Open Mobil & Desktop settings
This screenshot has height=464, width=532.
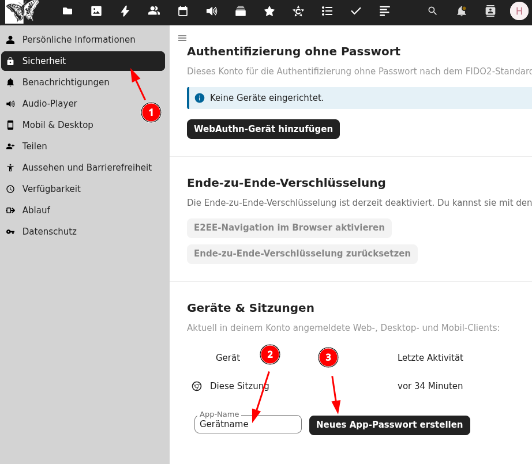click(58, 125)
